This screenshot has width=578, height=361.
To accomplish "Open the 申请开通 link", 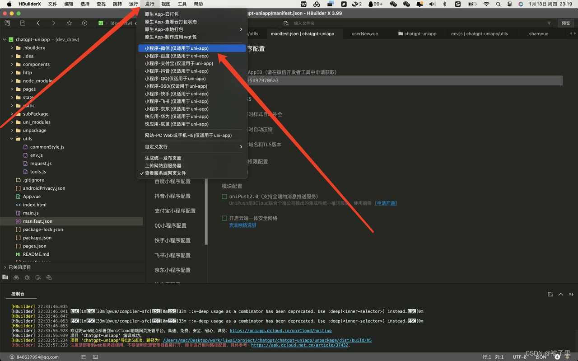I will [x=386, y=203].
